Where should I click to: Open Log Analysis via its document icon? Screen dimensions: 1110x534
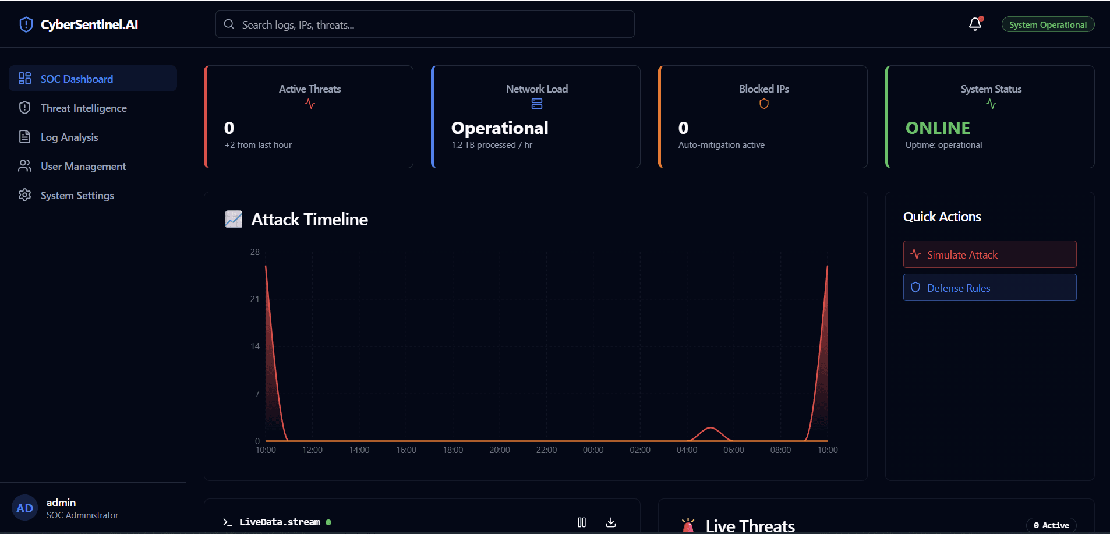point(24,136)
